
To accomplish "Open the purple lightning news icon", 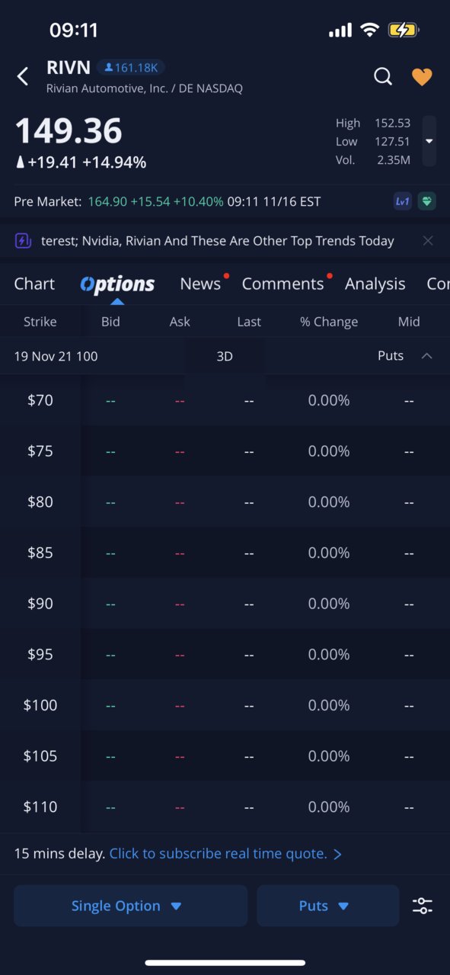I will click(x=23, y=241).
